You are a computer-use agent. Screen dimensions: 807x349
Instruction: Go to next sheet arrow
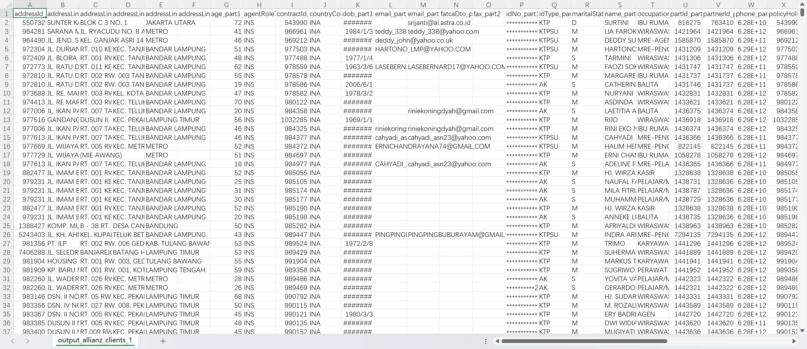pos(28,341)
